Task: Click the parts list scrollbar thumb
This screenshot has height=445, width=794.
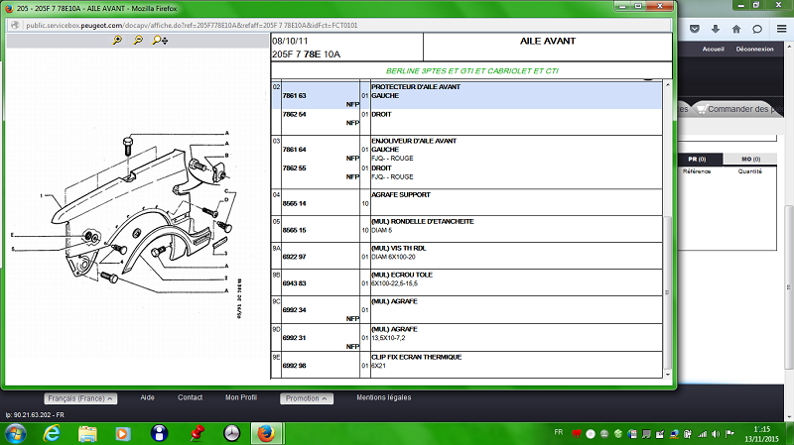Action: (x=667, y=292)
